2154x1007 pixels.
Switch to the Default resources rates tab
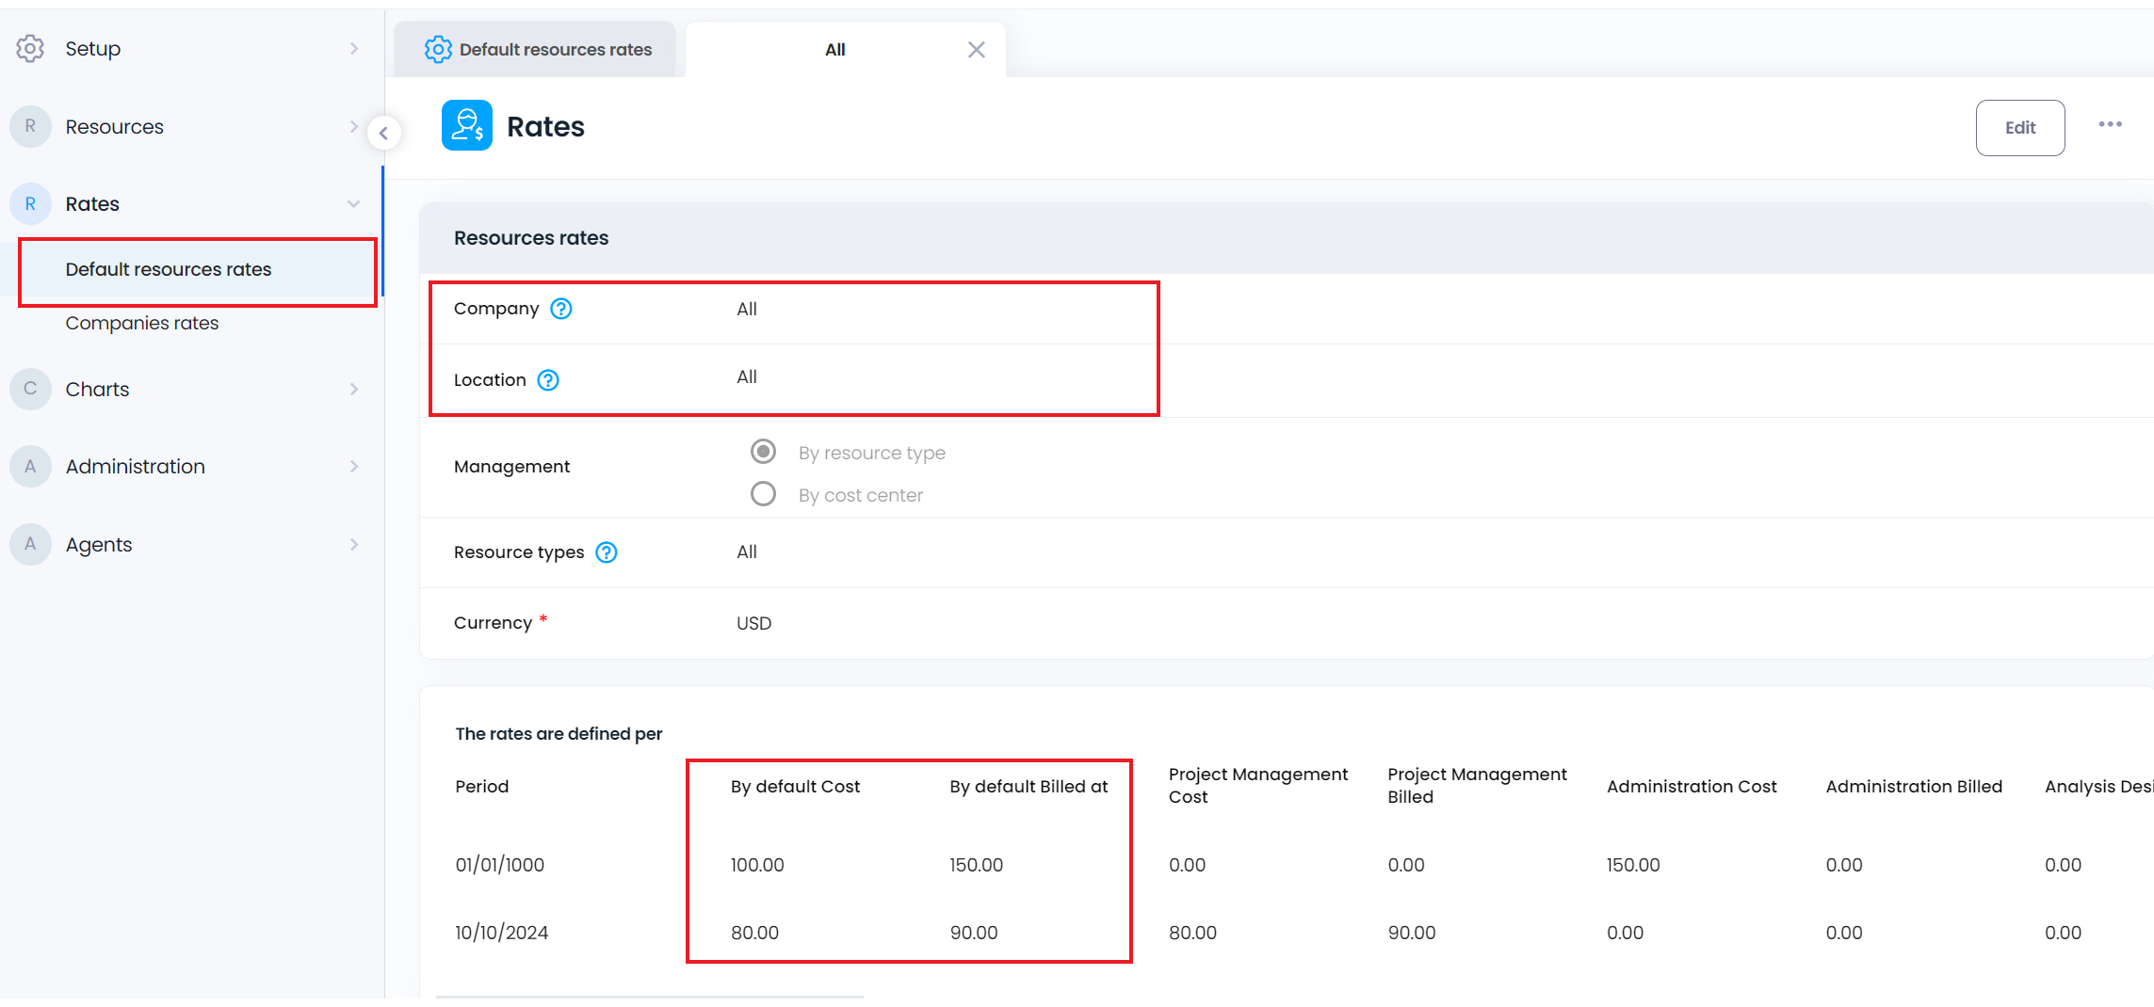pos(535,50)
